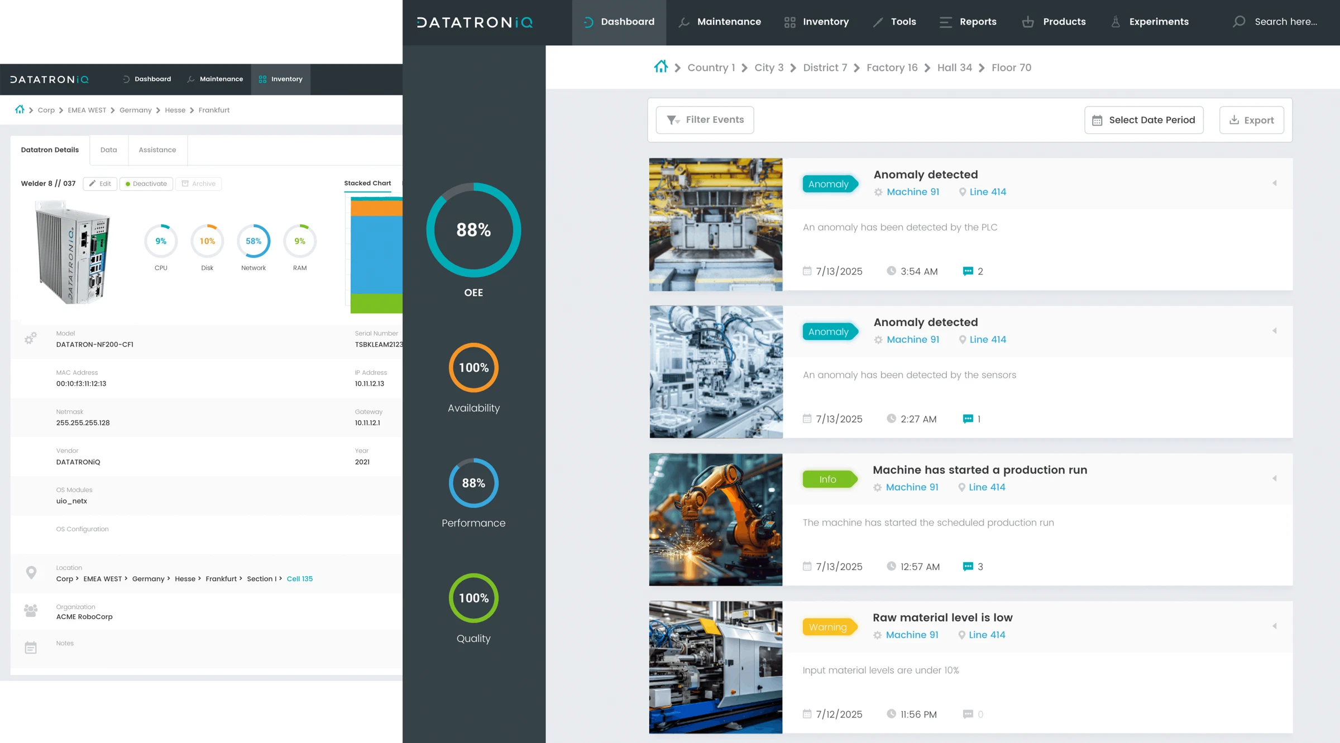Click the Deactivate button for Welder 8
The height and width of the screenshot is (743, 1340).
(x=146, y=184)
